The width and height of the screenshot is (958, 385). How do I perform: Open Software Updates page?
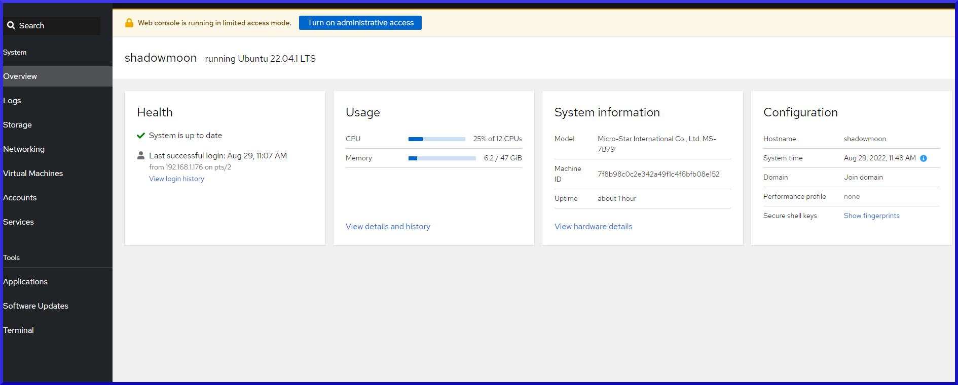pos(35,306)
